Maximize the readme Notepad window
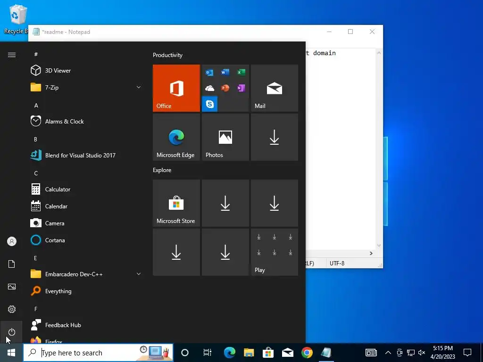This screenshot has width=483, height=362. point(350,32)
